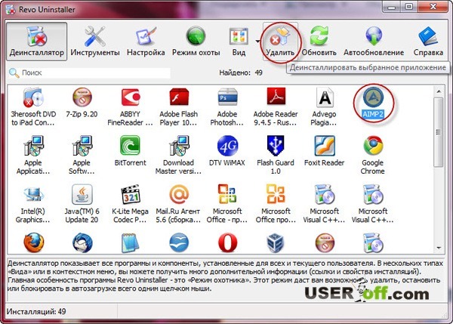Viewport: 453px width, 324px height.
Task: Open the Справка help book
Action: pos(428,42)
